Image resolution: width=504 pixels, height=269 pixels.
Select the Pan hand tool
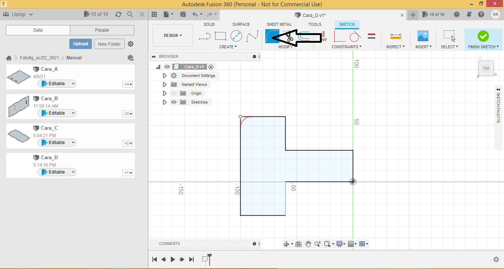[308, 244]
